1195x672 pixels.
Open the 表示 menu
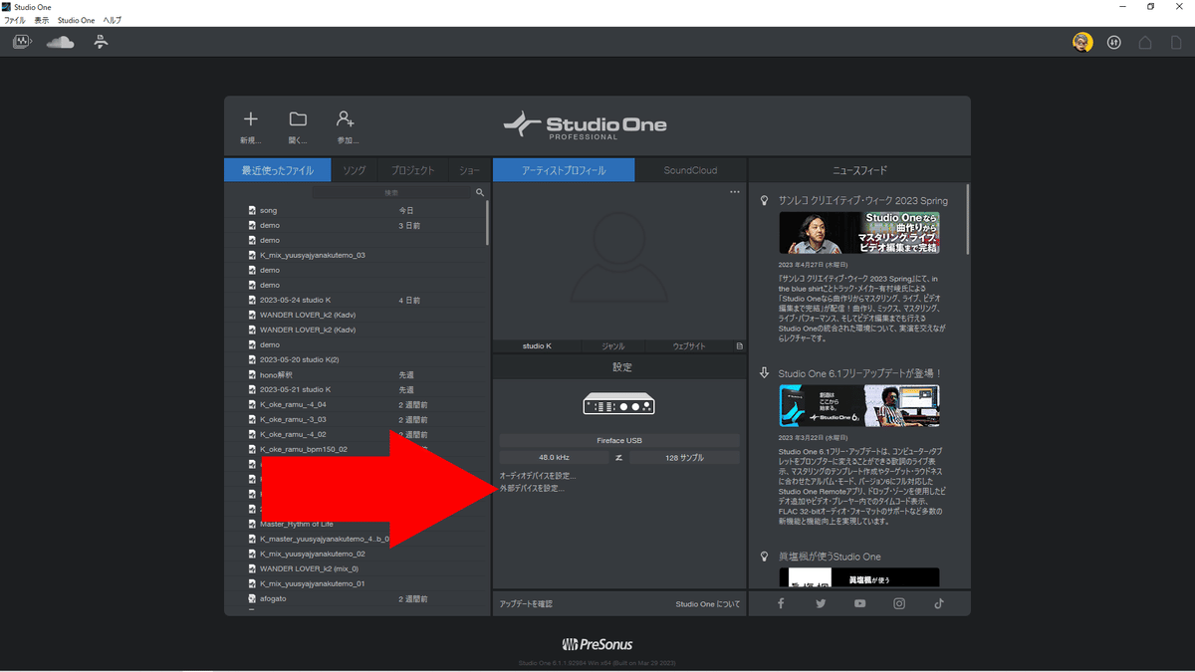tap(41, 20)
